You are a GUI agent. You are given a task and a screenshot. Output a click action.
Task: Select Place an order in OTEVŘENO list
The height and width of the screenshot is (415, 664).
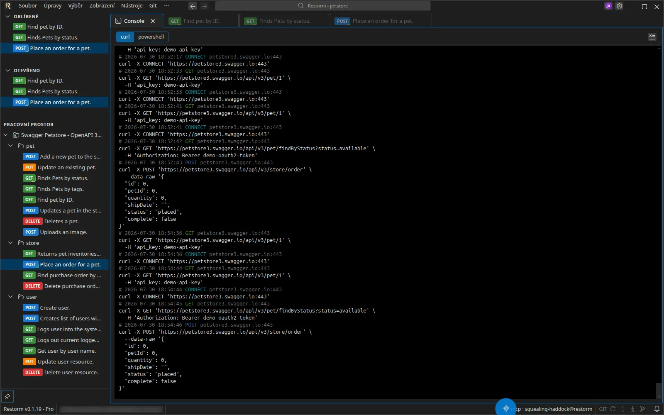54,103
